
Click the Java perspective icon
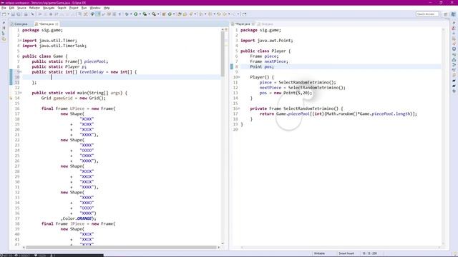453,14
